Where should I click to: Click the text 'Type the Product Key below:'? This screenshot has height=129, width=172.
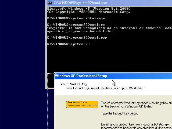(119, 113)
